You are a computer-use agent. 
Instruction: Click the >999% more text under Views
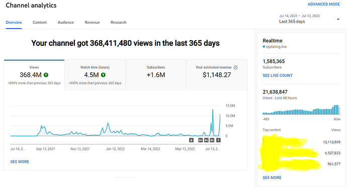[x=34, y=83]
